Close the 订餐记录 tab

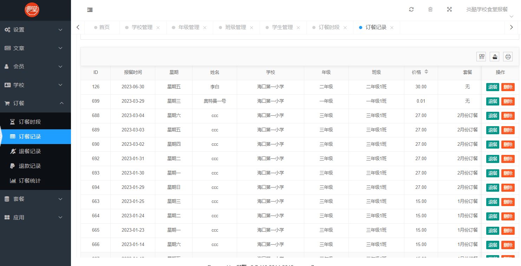[392, 28]
